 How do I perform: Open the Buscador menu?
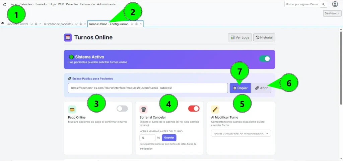(x=41, y=4)
